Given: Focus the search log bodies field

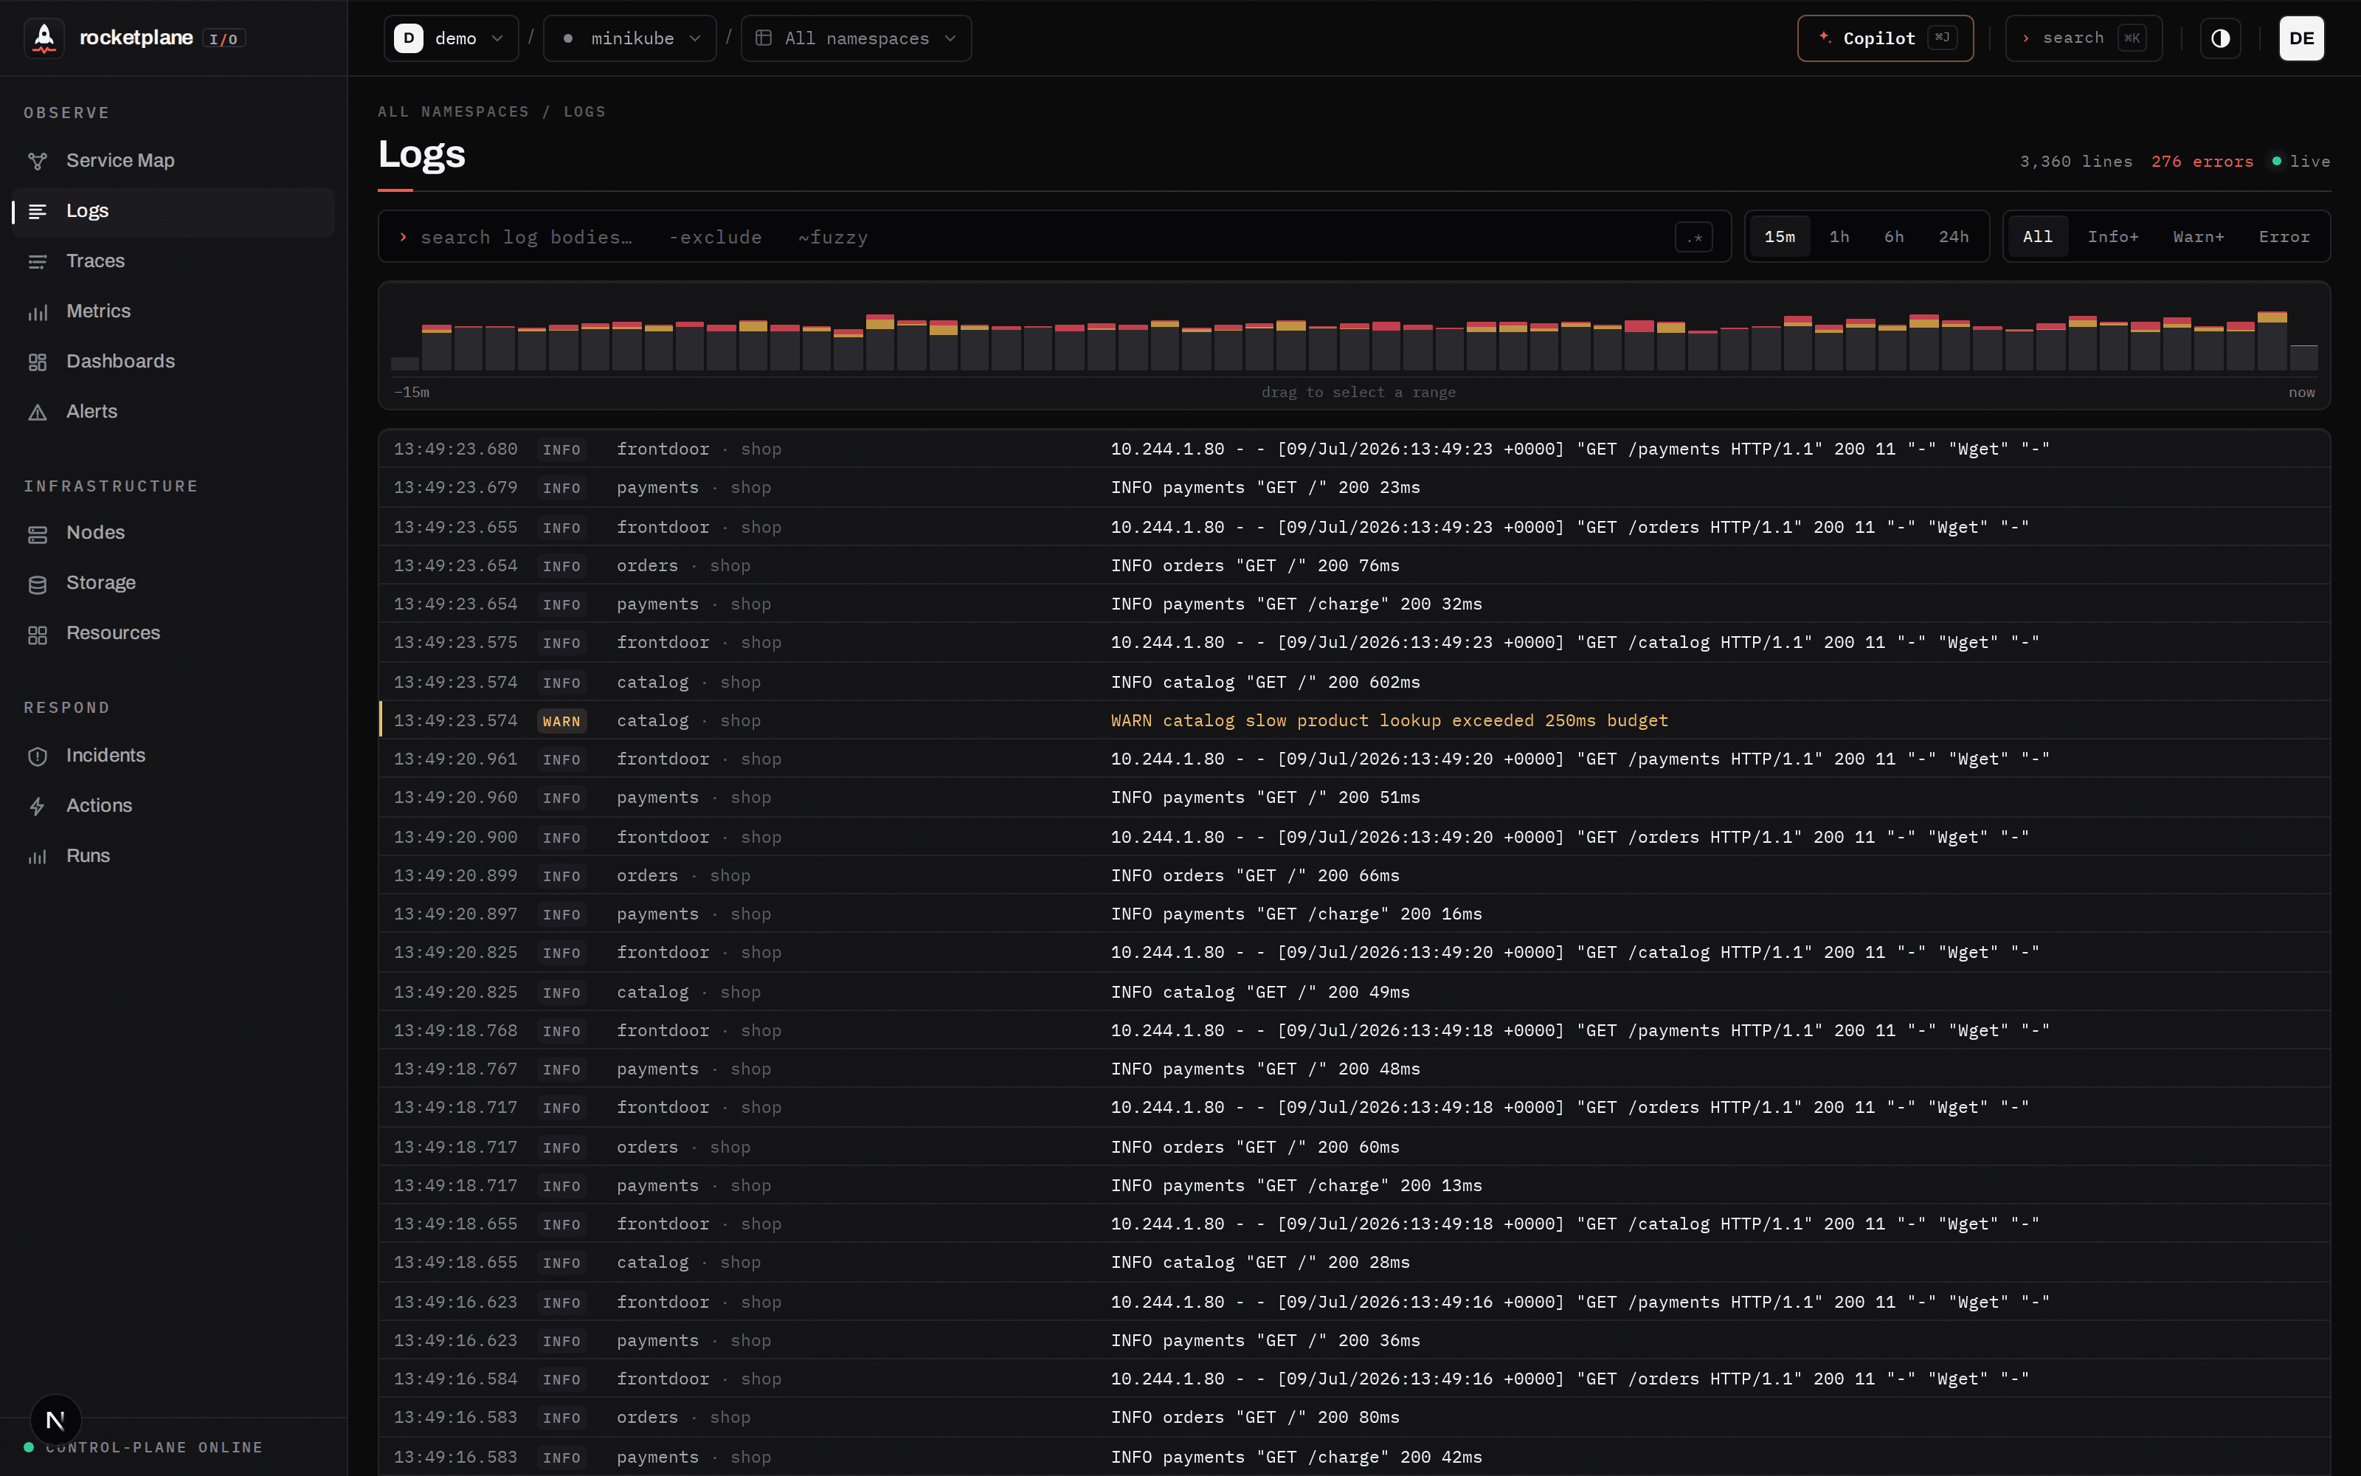Looking at the screenshot, I should (1054, 237).
